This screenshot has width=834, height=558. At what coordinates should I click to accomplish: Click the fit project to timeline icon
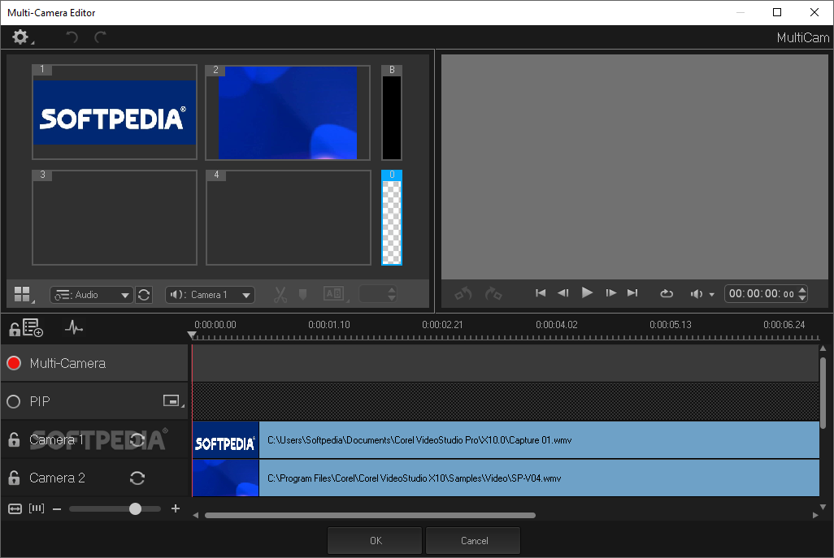[15, 509]
